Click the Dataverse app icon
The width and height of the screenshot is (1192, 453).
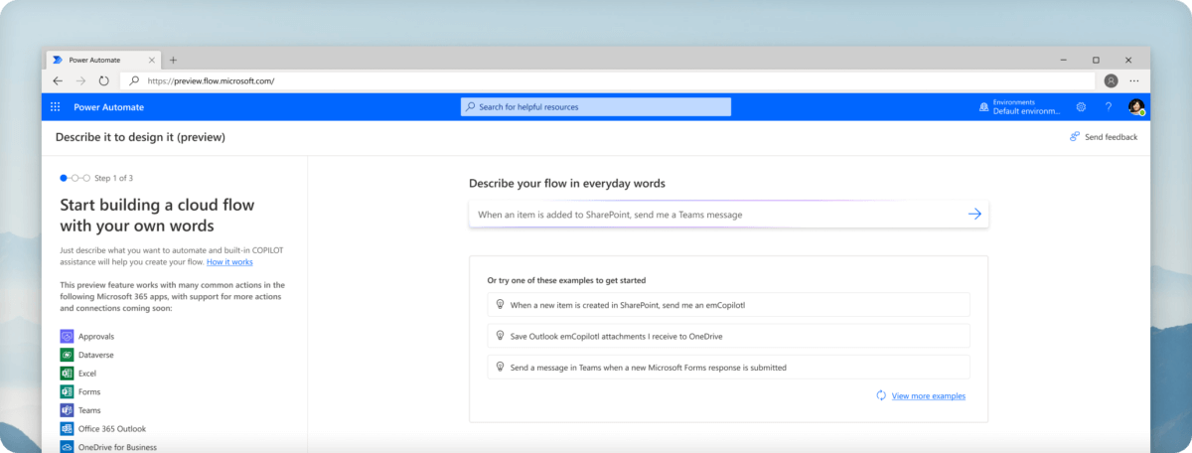pyautogui.click(x=67, y=355)
